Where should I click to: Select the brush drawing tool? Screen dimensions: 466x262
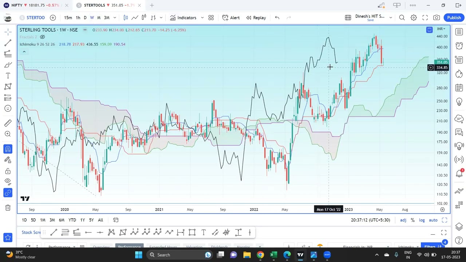pos(8,65)
